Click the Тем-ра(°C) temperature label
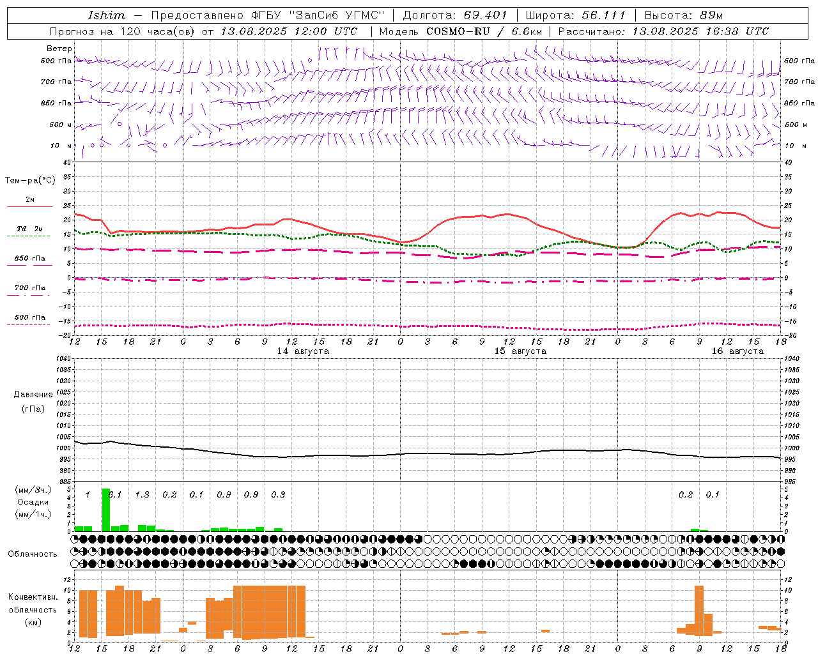This screenshot has width=818, height=654. pos(30,181)
